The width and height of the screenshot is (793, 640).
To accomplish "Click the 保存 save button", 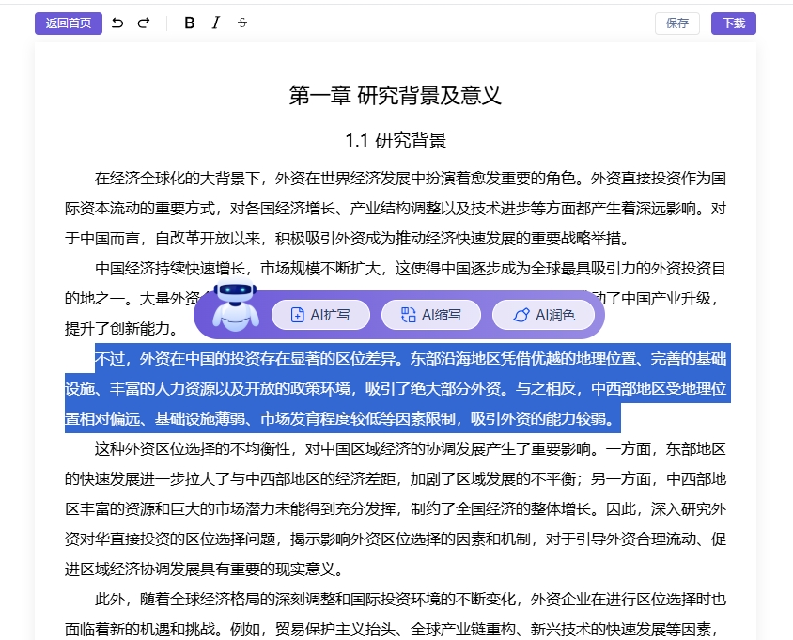I will coord(677,23).
